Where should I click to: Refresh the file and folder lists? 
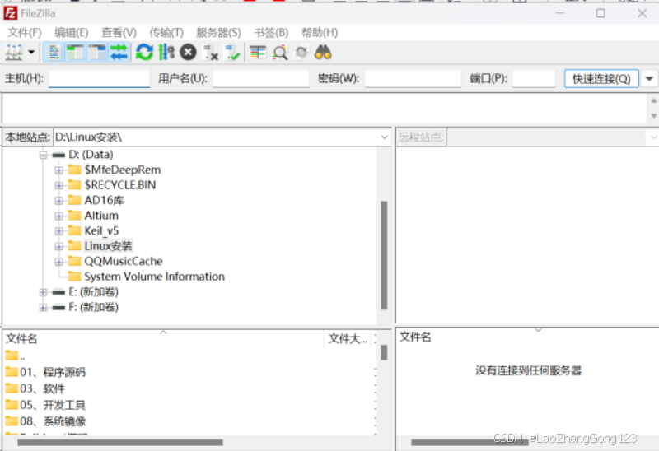point(144,53)
